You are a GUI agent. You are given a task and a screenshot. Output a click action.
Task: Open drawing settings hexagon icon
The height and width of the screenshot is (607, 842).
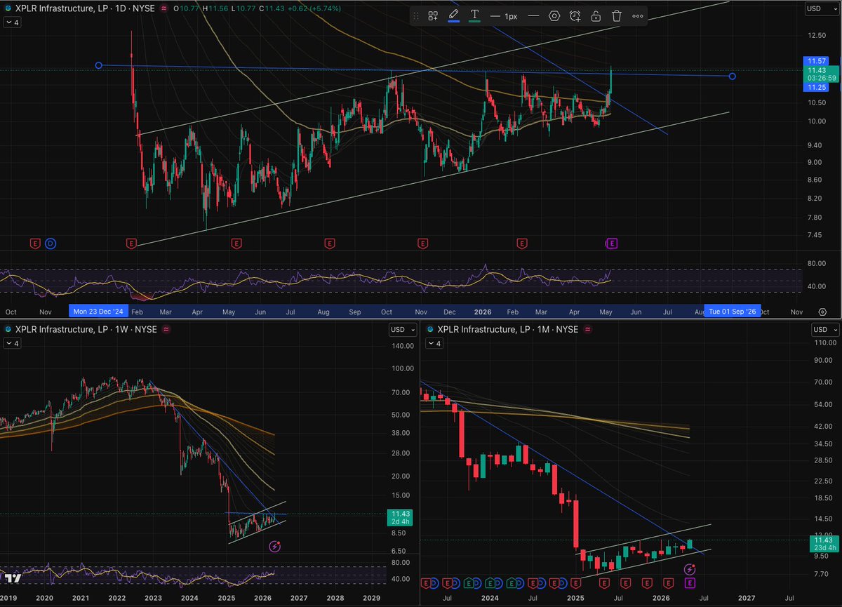[554, 15]
